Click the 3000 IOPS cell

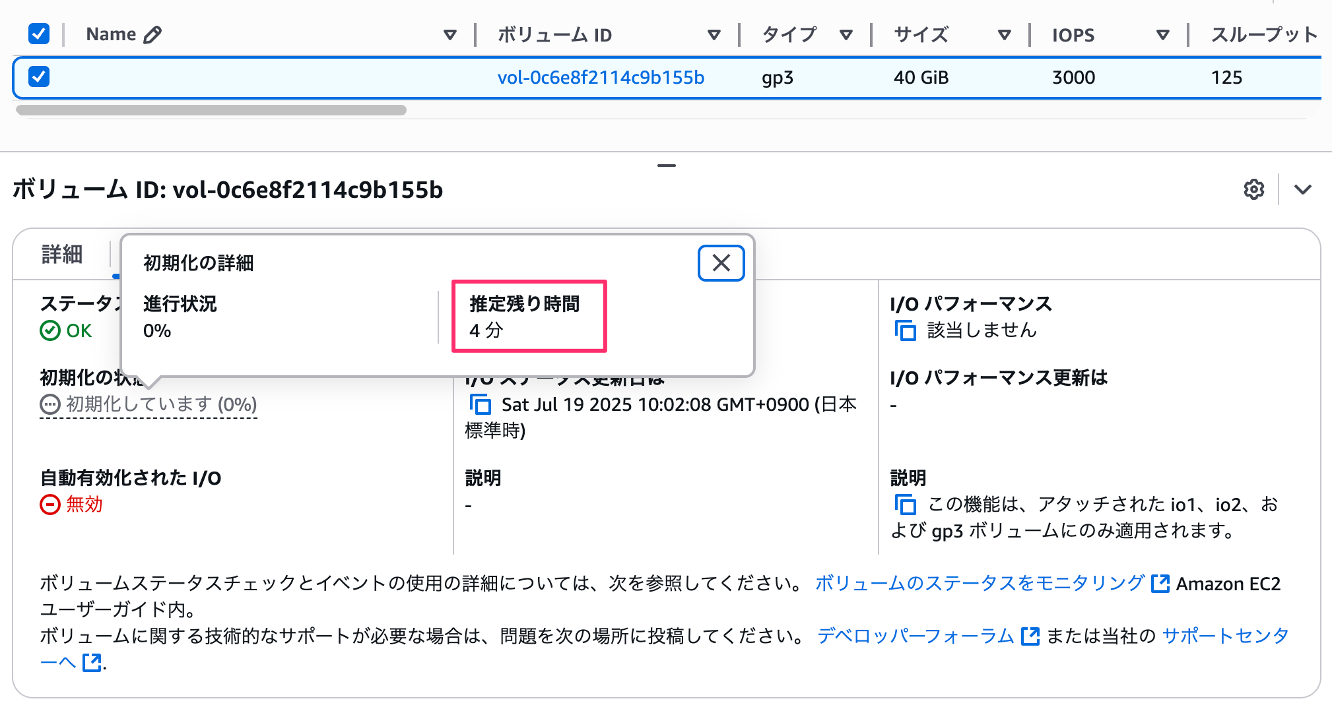[1074, 78]
